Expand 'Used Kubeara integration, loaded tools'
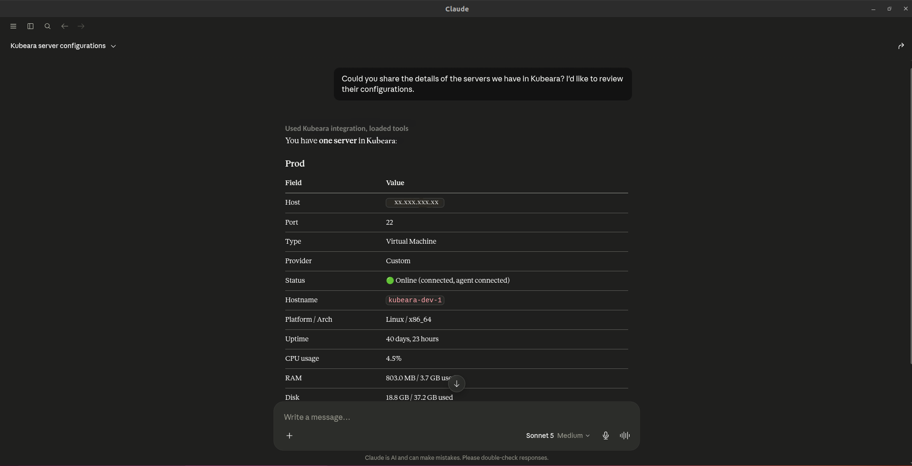This screenshot has width=912, height=466. [x=347, y=129]
